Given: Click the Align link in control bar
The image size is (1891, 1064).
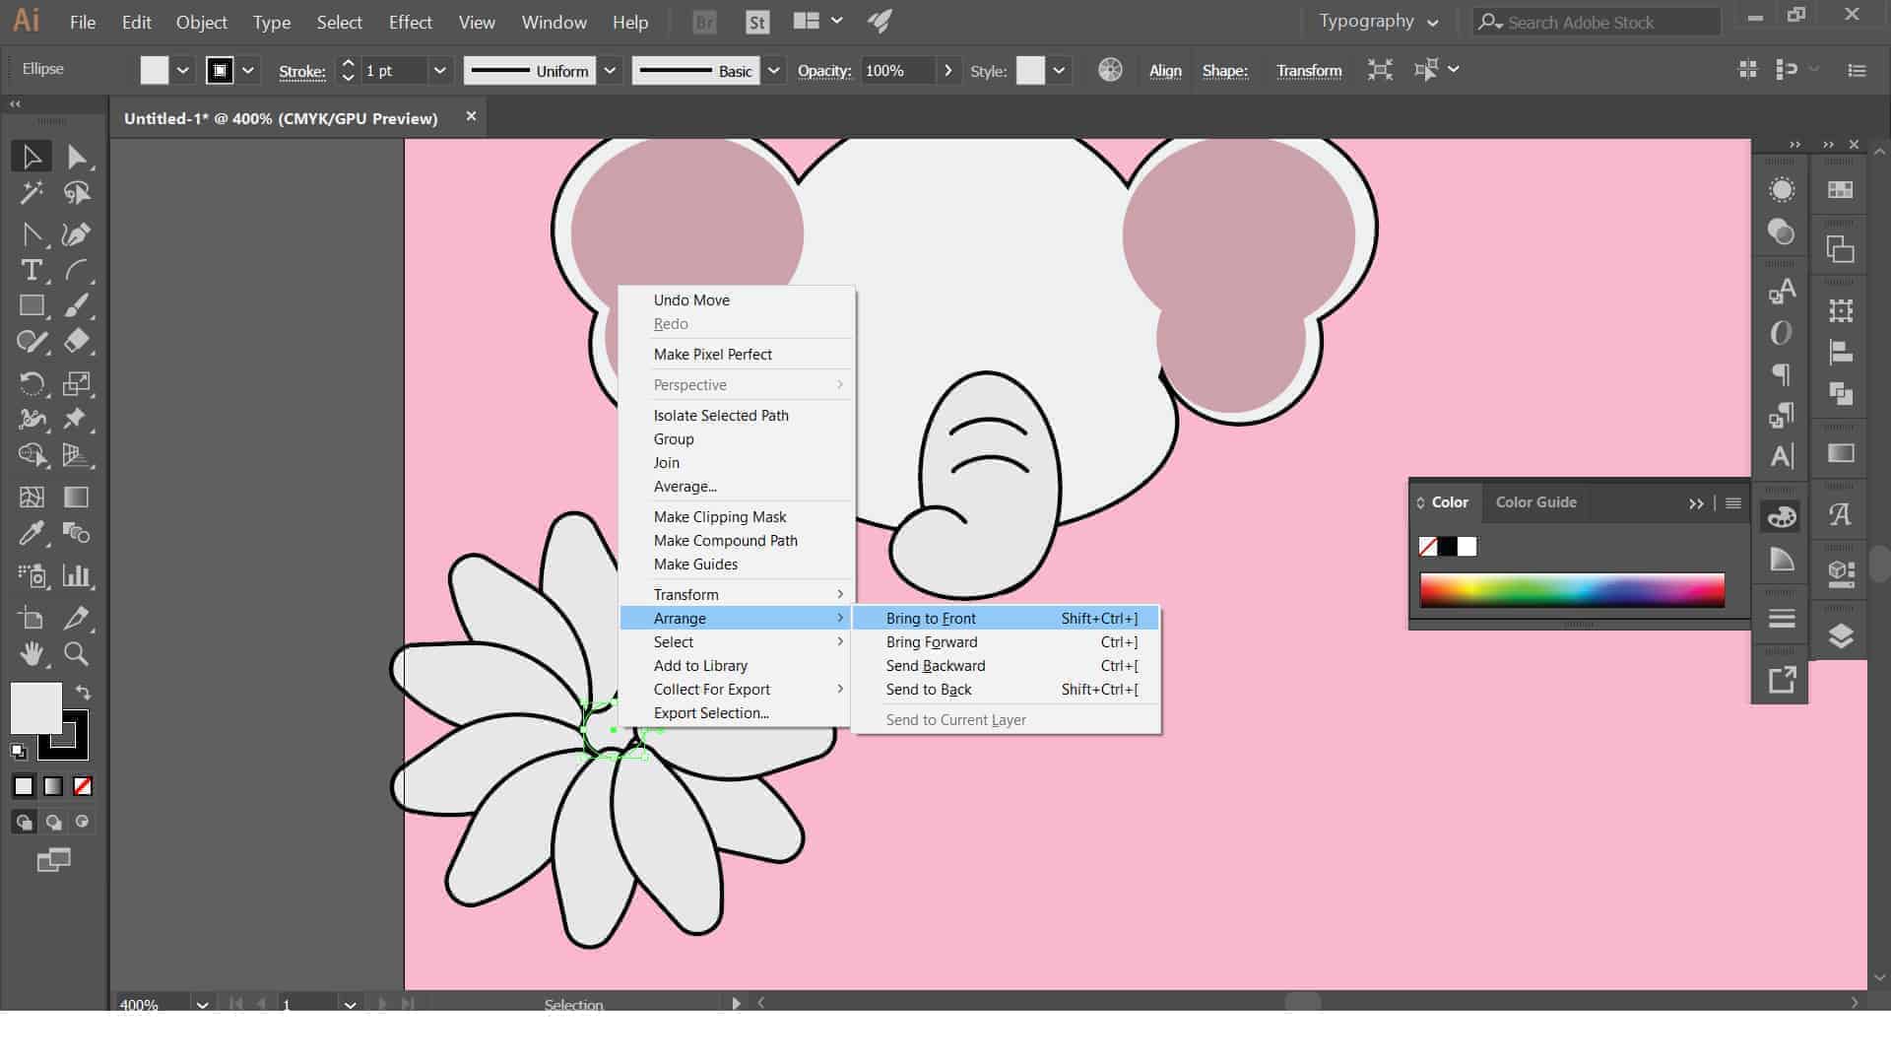Looking at the screenshot, I should coord(1165,71).
